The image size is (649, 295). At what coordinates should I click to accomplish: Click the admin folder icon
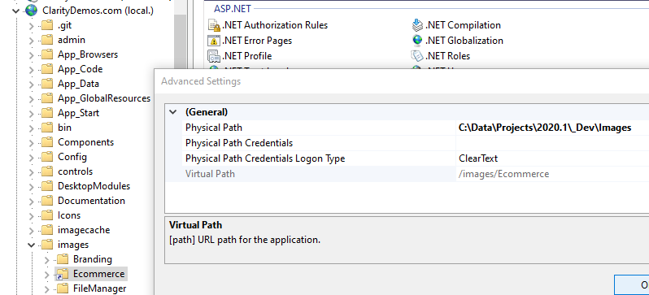point(47,40)
